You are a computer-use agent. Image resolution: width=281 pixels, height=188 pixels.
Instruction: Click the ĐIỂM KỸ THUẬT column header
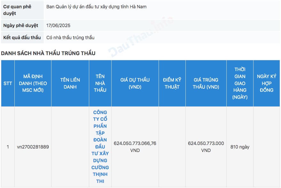coord(172,83)
